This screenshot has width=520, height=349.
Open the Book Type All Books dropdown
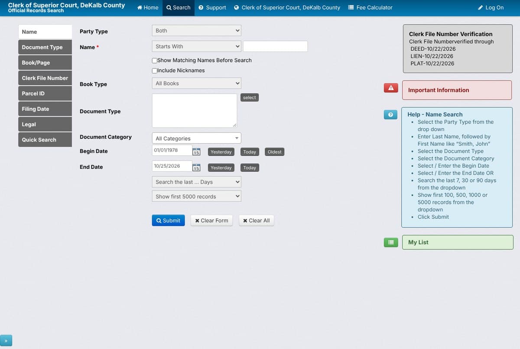[x=196, y=83]
